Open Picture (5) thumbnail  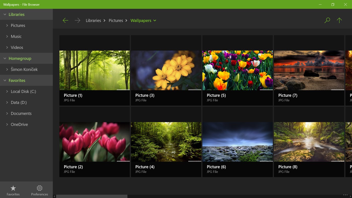point(237,70)
